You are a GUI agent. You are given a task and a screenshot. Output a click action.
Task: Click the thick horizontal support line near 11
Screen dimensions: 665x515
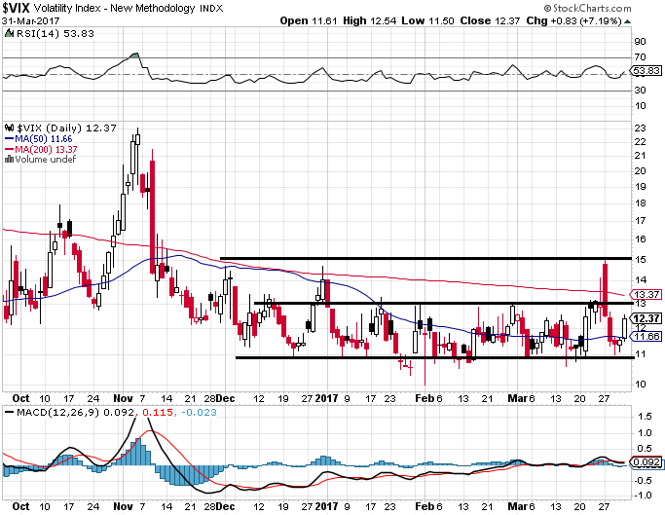[434, 357]
